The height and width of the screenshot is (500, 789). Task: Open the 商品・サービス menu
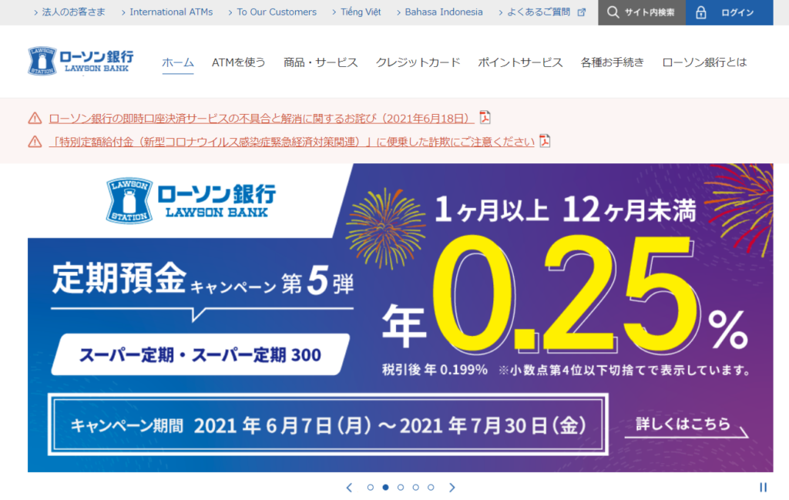[321, 62]
